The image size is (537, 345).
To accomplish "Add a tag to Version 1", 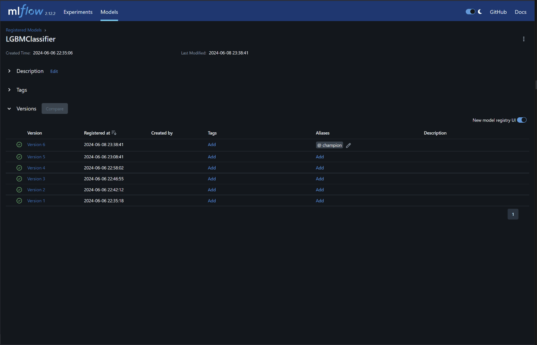I will coord(212,200).
